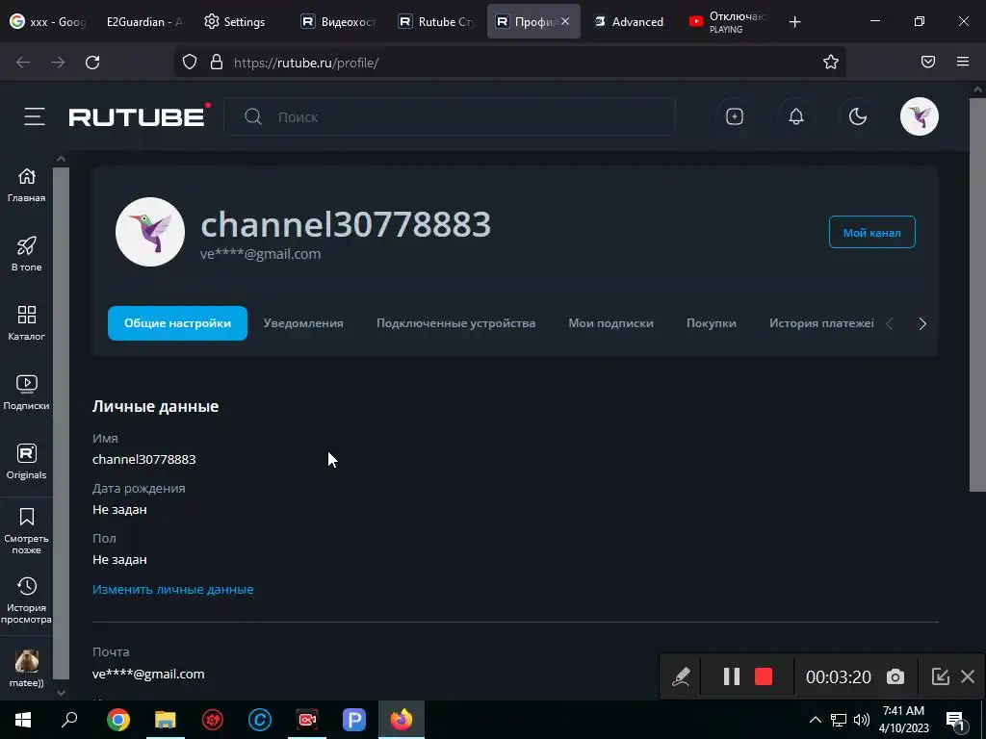Viewport: 986px width, 739px height.
Task: Go forward with the browser forward arrow
Action: (x=58, y=63)
